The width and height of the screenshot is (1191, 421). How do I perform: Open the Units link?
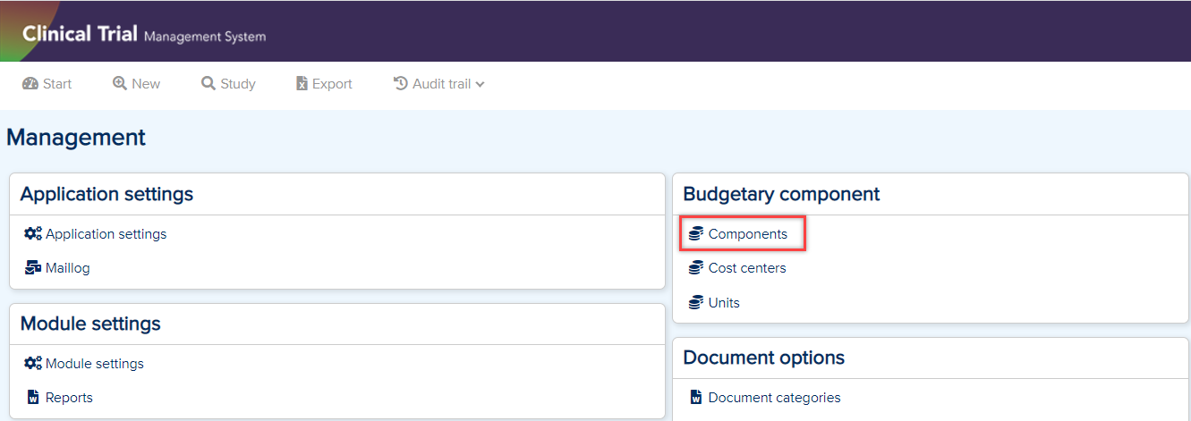tap(724, 303)
